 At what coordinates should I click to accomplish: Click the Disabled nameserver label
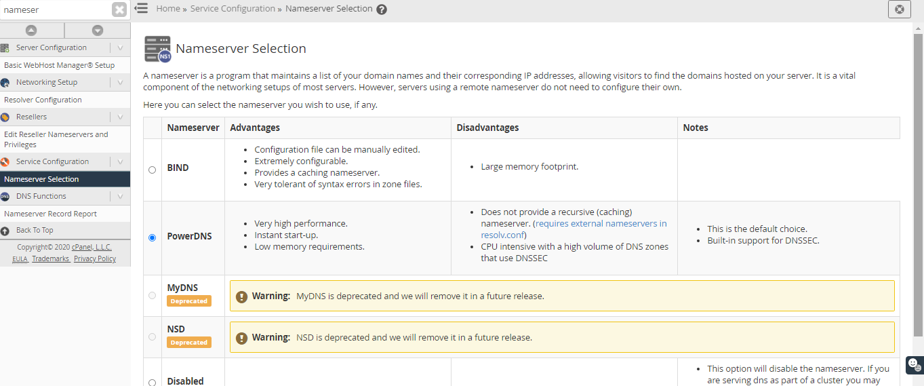185,381
